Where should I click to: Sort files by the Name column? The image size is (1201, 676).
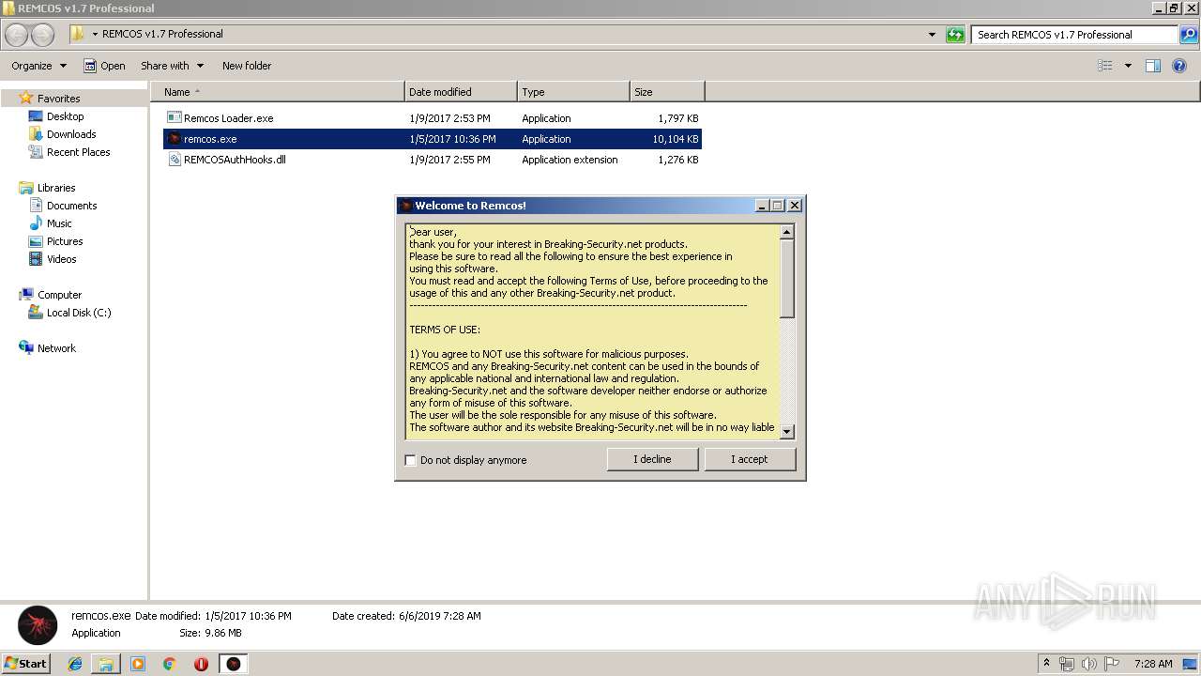click(x=277, y=92)
